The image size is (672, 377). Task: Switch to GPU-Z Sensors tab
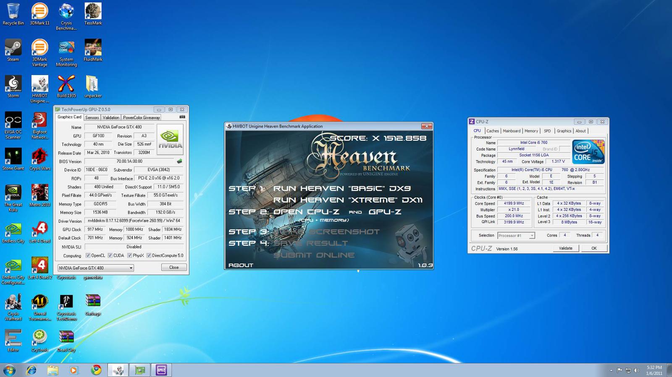point(92,117)
